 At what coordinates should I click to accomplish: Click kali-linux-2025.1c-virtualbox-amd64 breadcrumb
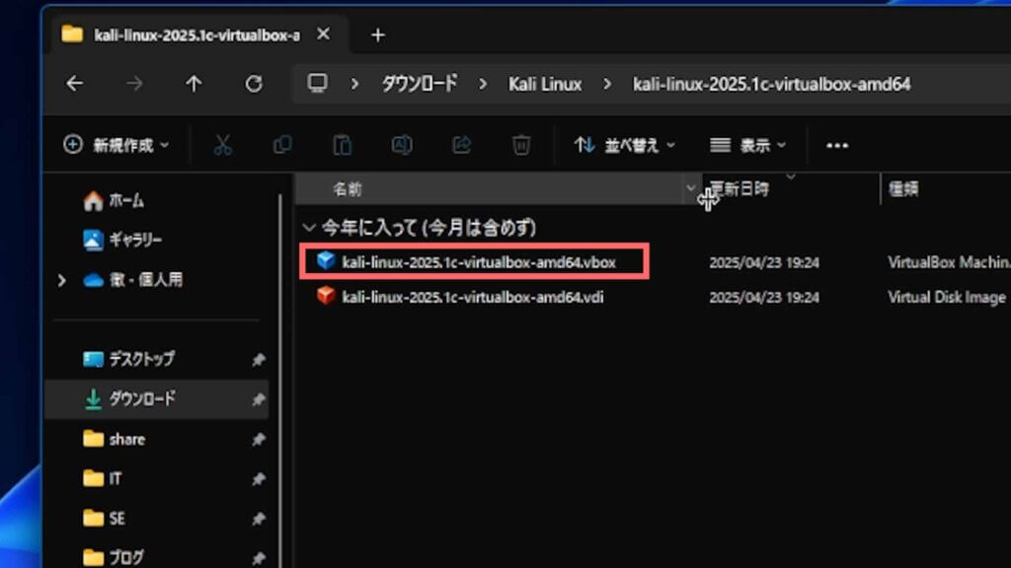click(772, 84)
